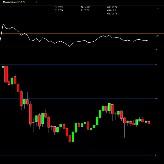The width and height of the screenshot is (164, 164).
Task: Click the '10' label on the upper line-chart axis
Action: point(157,36)
